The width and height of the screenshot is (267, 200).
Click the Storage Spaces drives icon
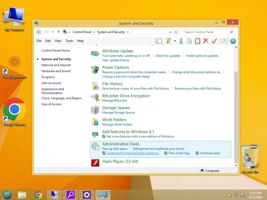95,110
